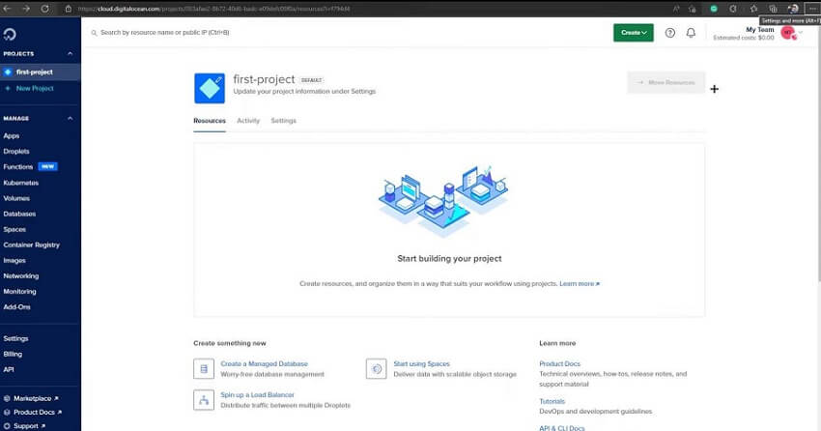Click the Load Balancer icon
The image size is (821, 431).
pos(204,399)
